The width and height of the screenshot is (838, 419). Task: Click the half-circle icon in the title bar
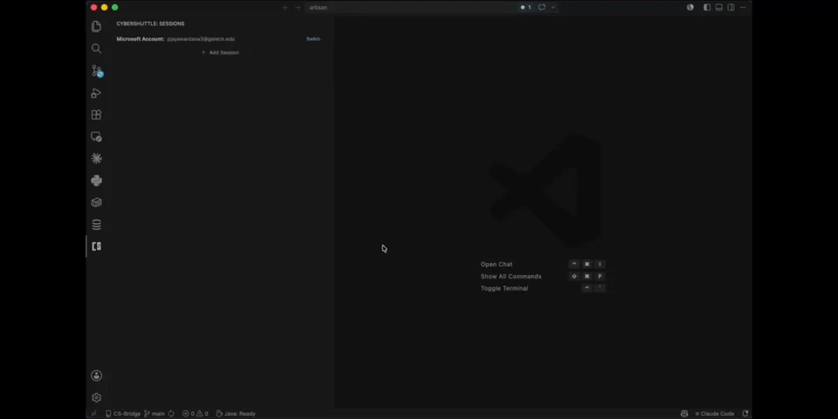[x=690, y=8]
